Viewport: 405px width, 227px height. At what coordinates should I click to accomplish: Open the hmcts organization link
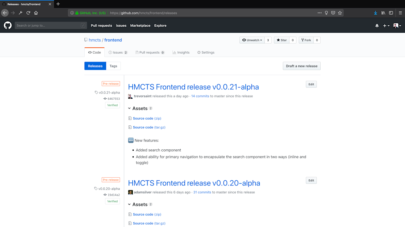coord(95,40)
